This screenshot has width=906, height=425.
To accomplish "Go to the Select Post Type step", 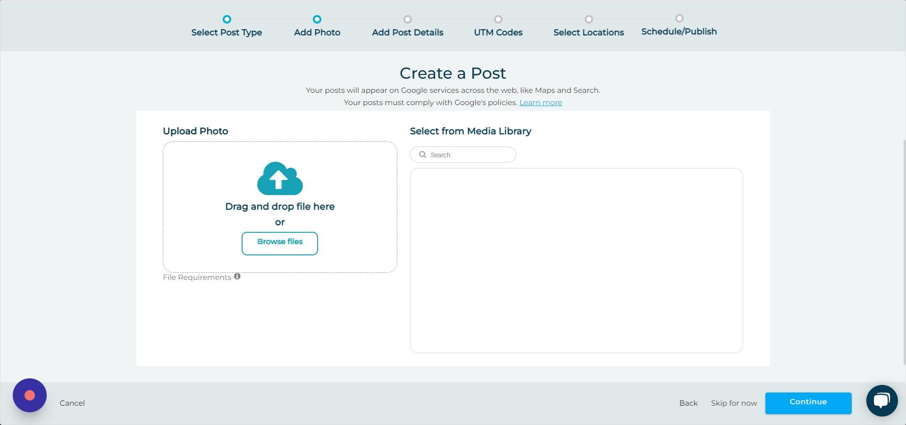I will point(226,33).
